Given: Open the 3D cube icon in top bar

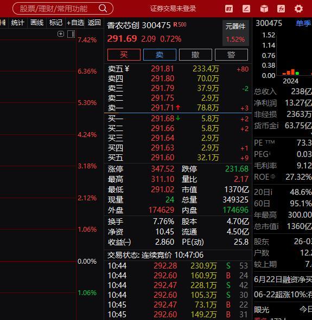Looking at the screenshot, I should [x=264, y=9].
